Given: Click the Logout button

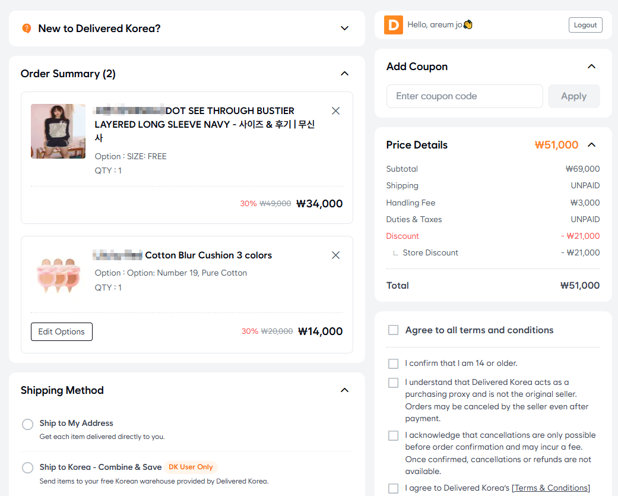Looking at the screenshot, I should (585, 25).
